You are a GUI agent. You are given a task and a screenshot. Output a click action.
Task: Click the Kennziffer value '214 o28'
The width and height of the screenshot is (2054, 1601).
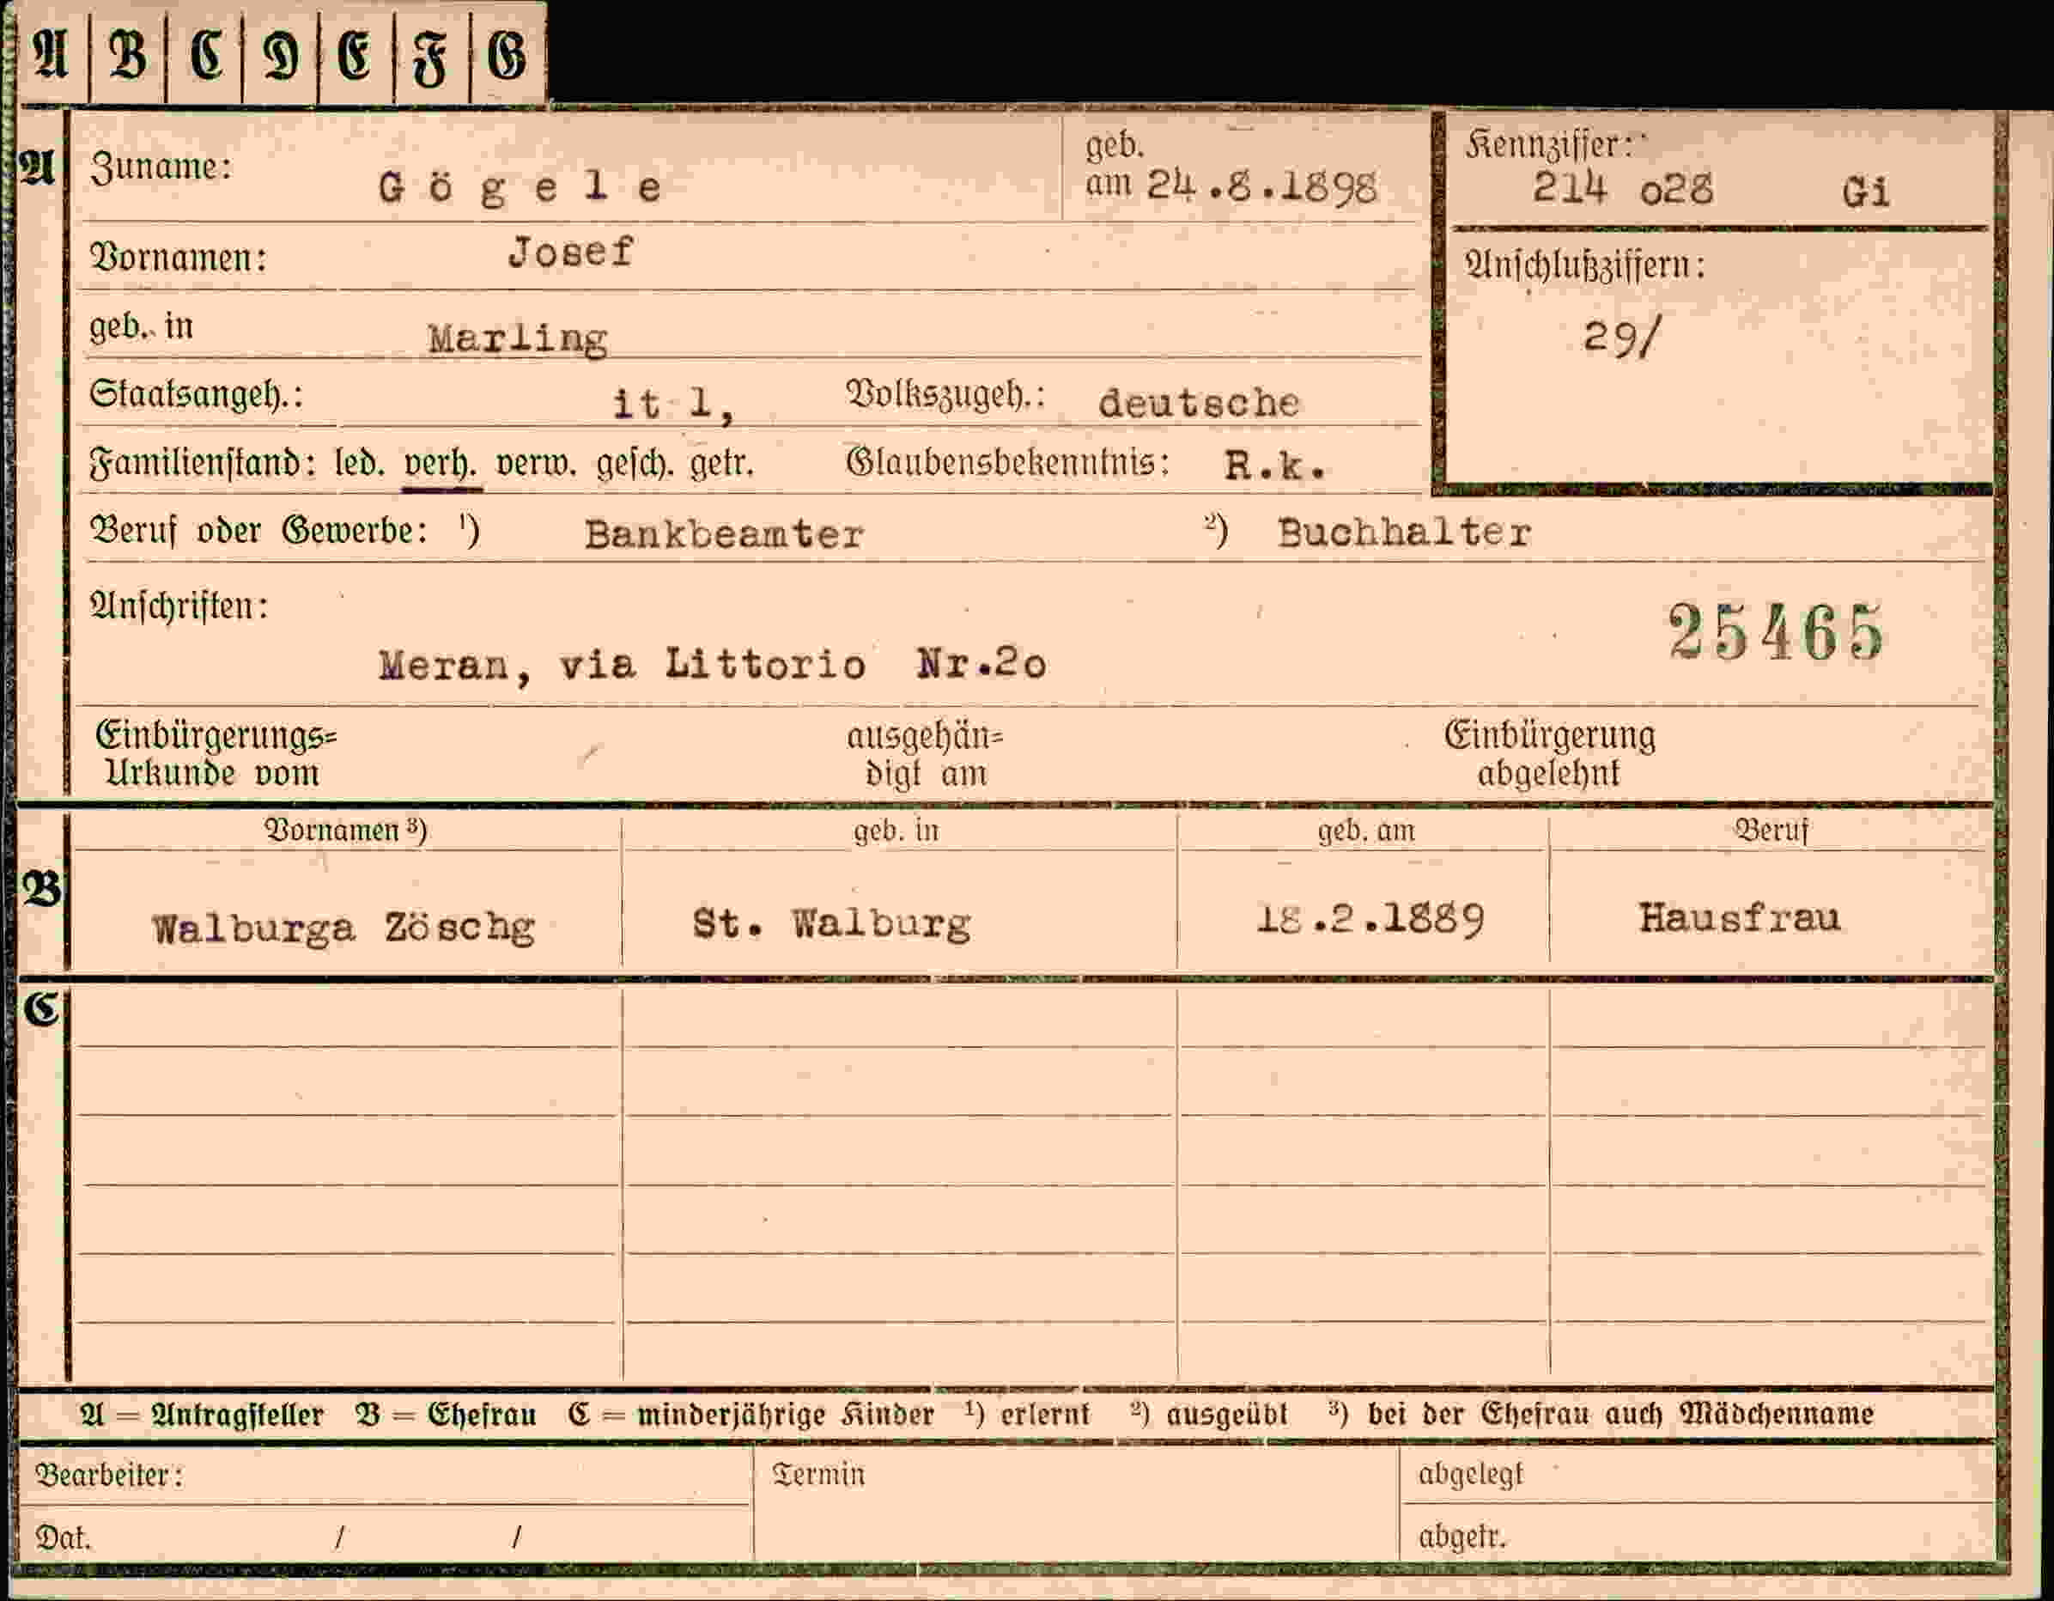pyautogui.click(x=1623, y=189)
